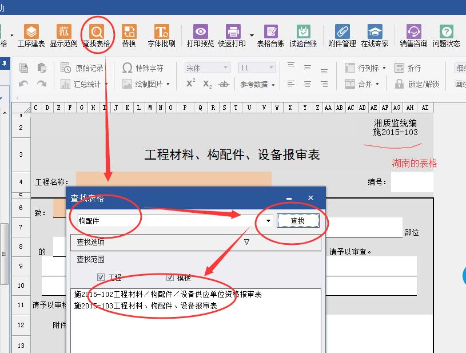Viewport: 466px width, 353px height.
Task: Click the 查找 button
Action: tap(298, 221)
